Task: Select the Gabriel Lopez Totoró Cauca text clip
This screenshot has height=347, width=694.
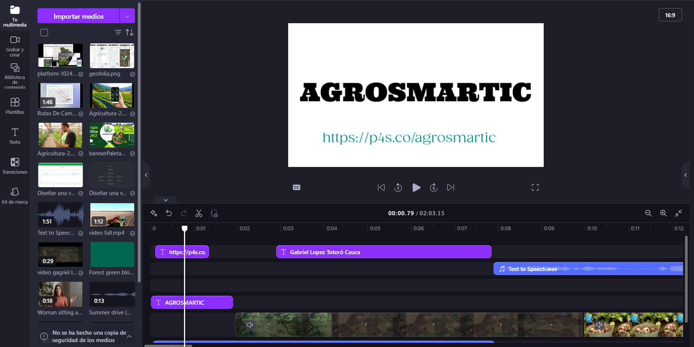Action: [x=384, y=252]
